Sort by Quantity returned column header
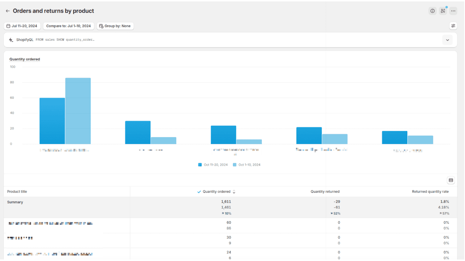This screenshot has height=261, width=465. point(325,192)
